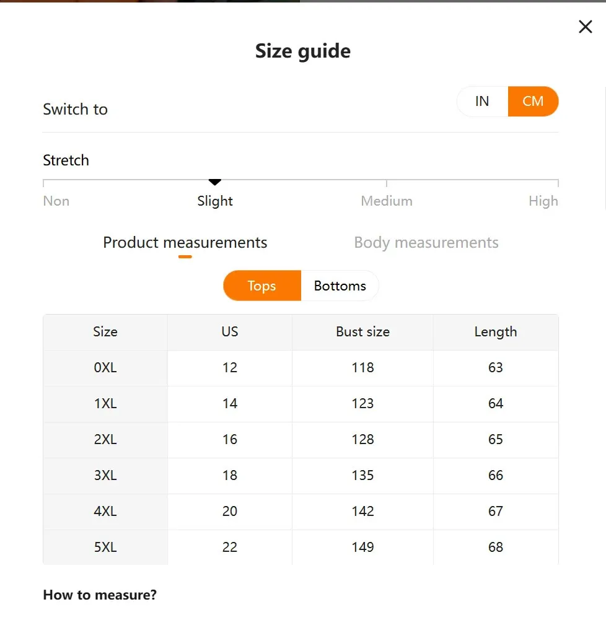Click the 5XL size cell

tap(105, 547)
